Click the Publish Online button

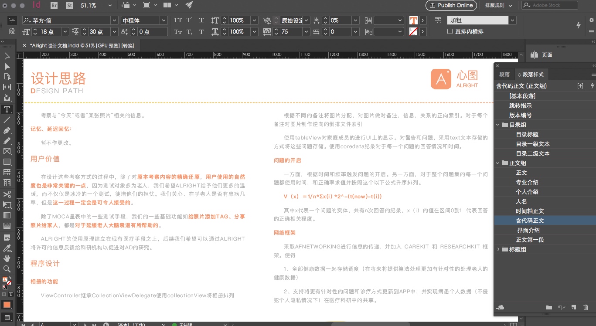(x=451, y=5)
